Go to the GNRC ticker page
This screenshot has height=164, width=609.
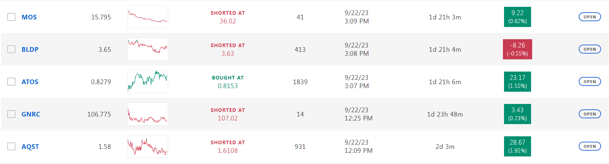click(x=31, y=114)
